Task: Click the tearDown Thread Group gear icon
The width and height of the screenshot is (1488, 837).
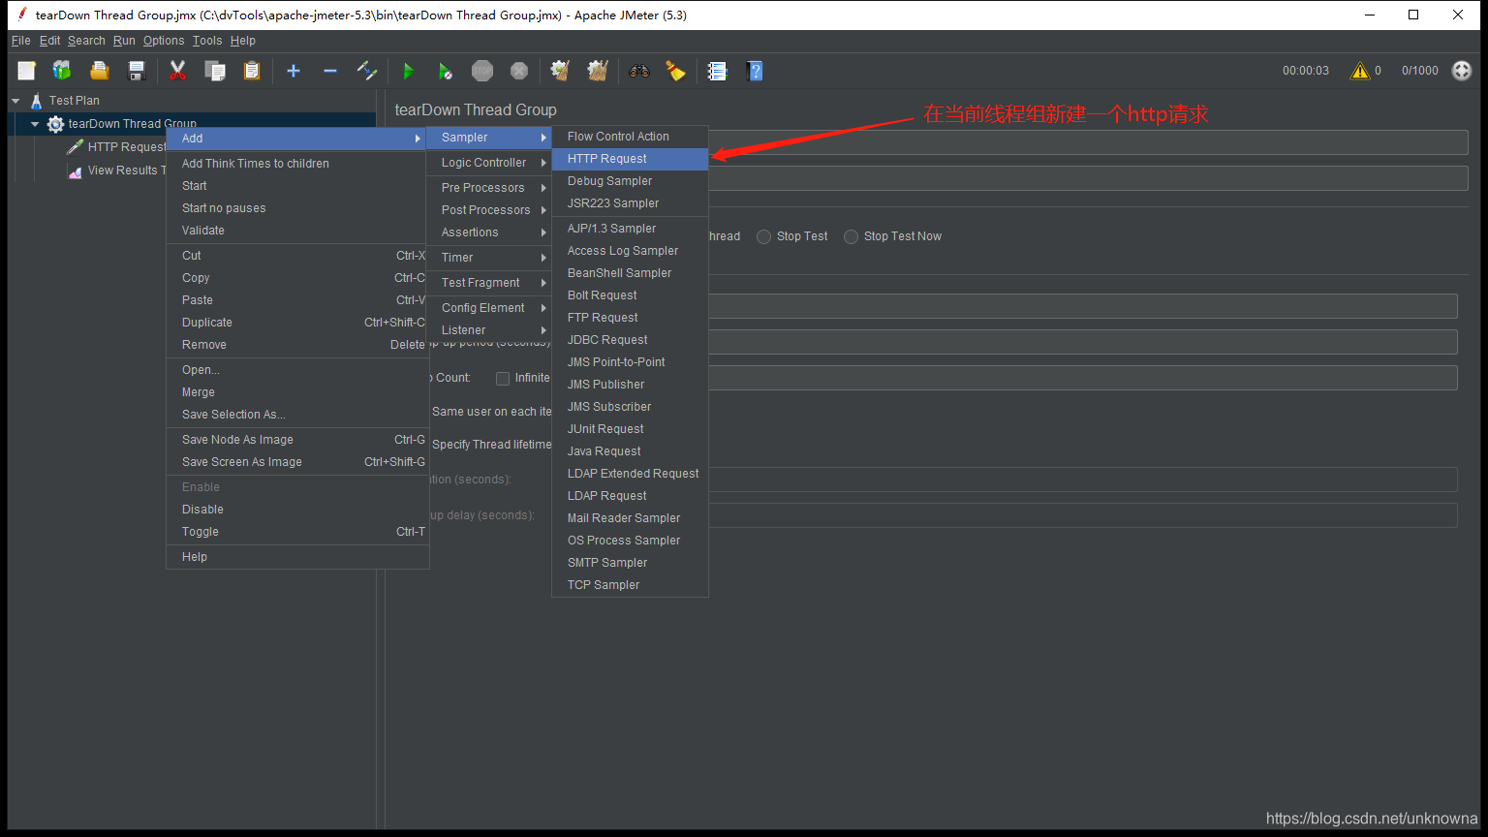Action: pyautogui.click(x=55, y=124)
